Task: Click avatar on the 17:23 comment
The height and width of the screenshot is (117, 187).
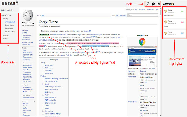Action: (x=166, y=33)
